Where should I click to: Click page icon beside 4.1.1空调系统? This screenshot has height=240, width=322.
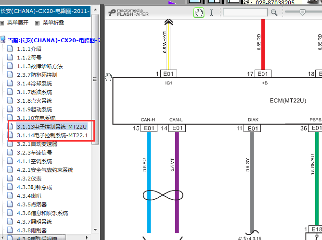(x=10, y=161)
